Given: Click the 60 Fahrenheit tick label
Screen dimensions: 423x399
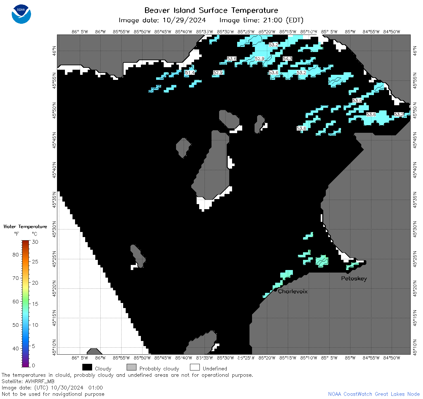Looking at the screenshot, I should pyautogui.click(x=16, y=301).
